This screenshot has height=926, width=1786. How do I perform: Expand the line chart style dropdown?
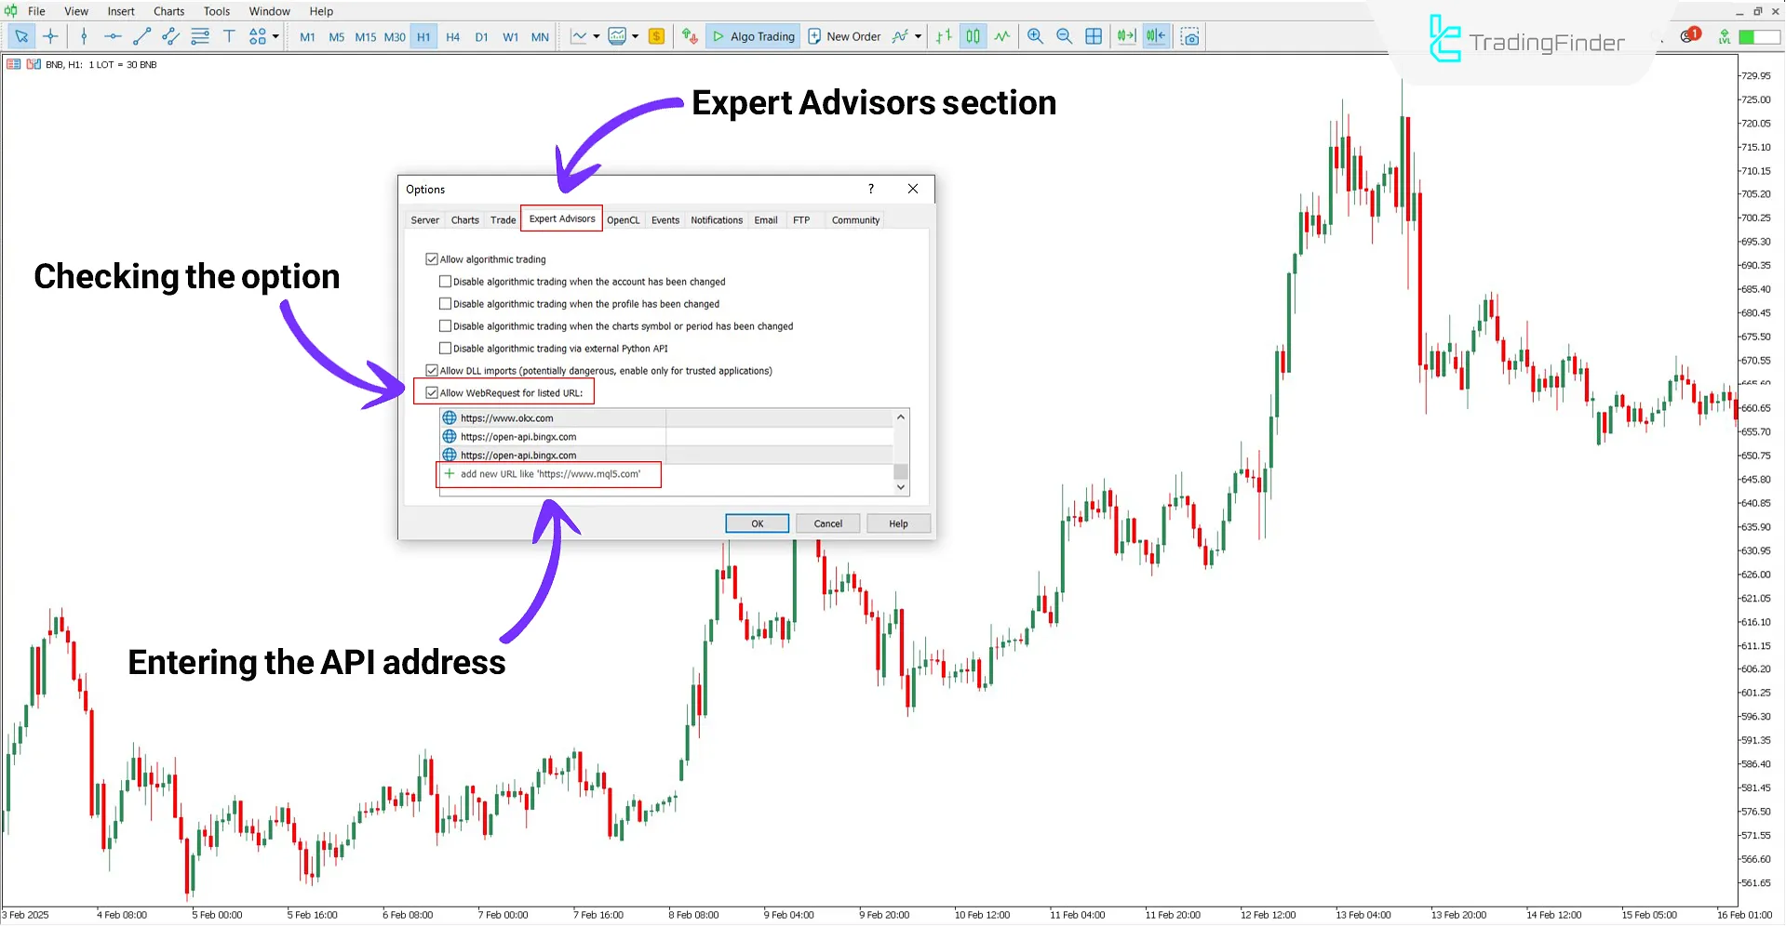tap(595, 36)
